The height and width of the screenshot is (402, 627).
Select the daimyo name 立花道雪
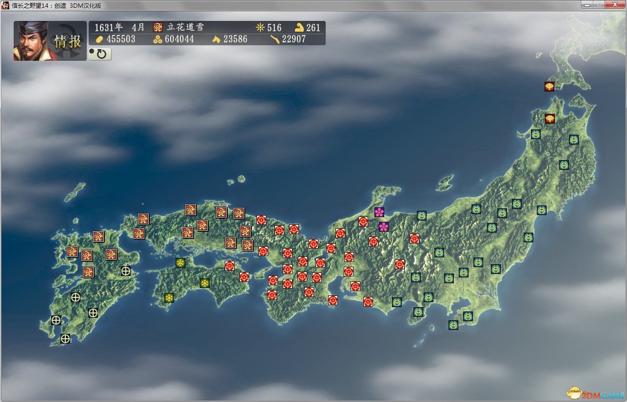[x=185, y=27]
